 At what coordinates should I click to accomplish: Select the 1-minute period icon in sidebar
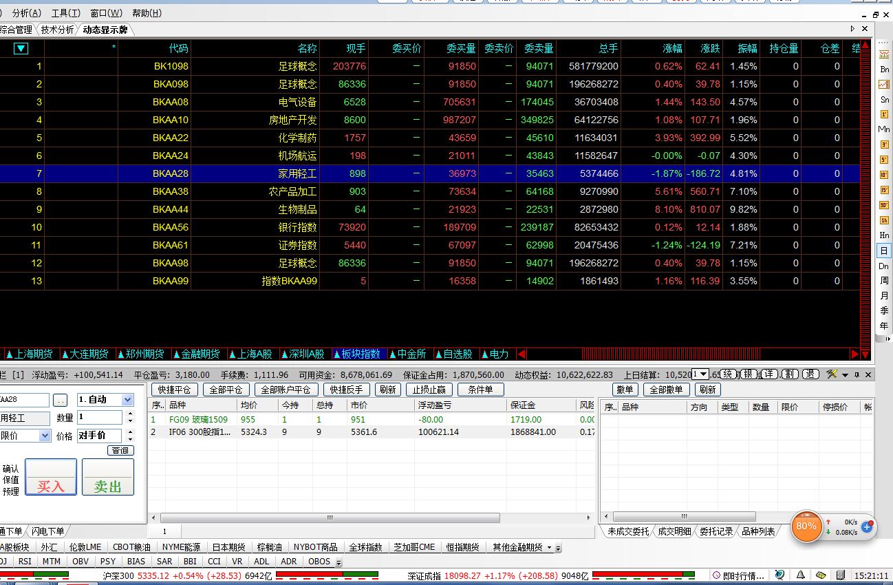tap(884, 114)
